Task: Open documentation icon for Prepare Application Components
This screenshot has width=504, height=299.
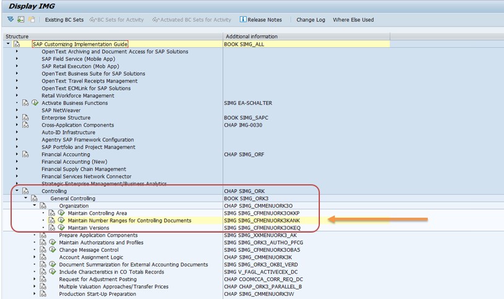Action: (x=43, y=235)
